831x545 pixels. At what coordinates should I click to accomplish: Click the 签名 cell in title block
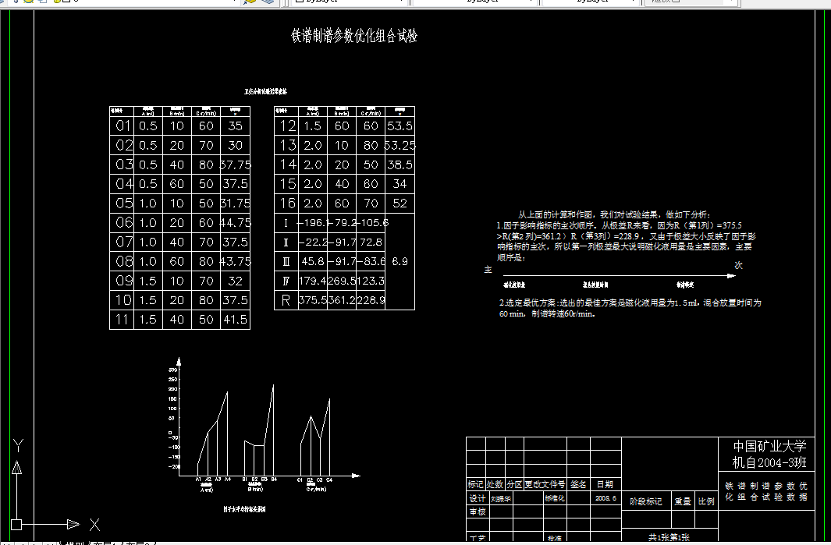[579, 484]
